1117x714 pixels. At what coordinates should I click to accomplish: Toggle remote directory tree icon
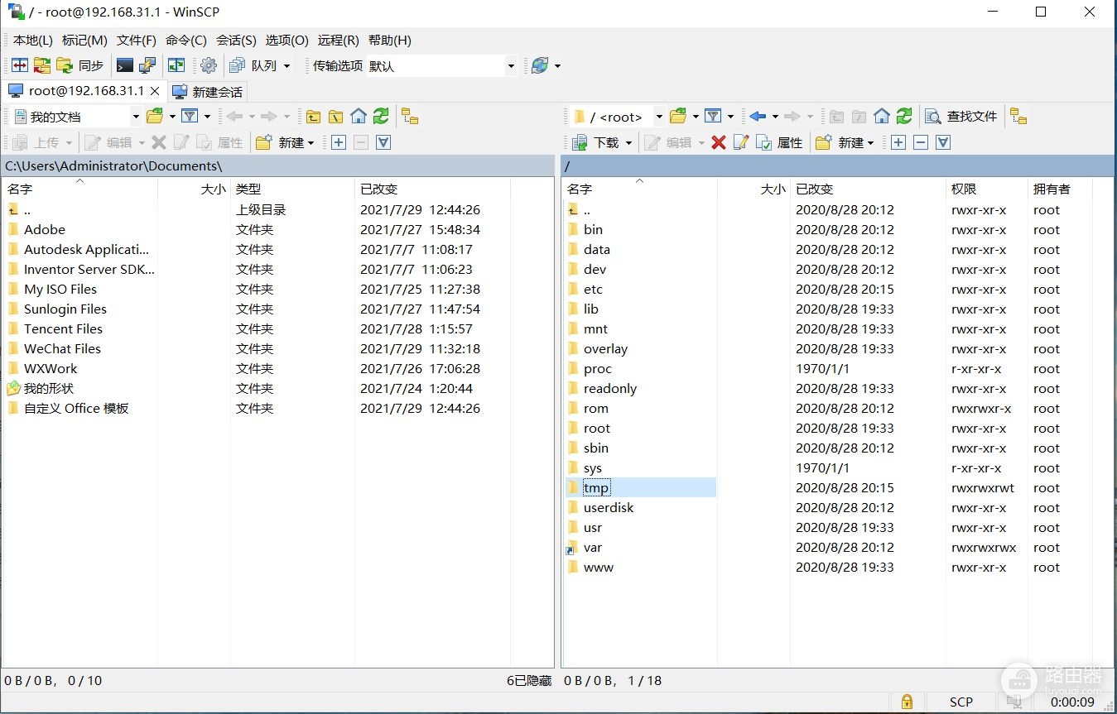tap(1018, 116)
